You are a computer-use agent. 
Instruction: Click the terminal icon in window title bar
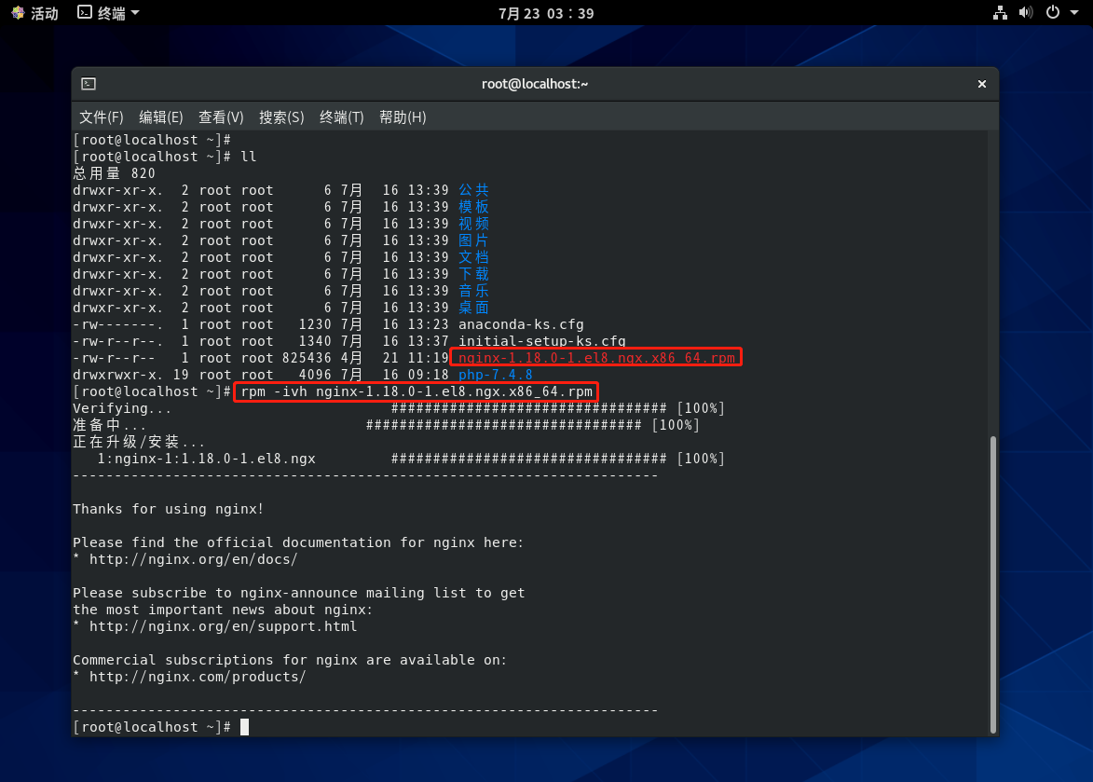[89, 84]
